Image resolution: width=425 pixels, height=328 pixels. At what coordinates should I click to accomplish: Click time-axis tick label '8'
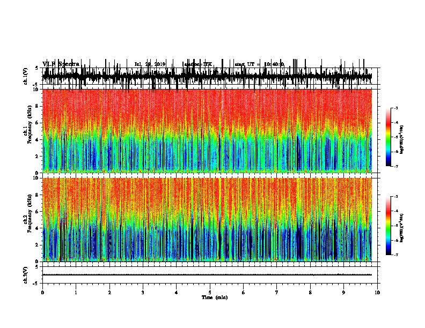pyautogui.click(x=310, y=293)
